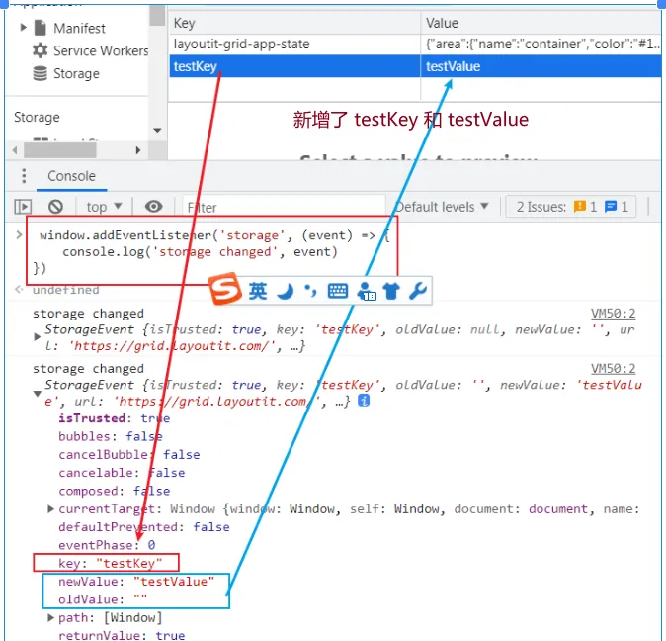The width and height of the screenshot is (666, 641).
Task: Expand the currentTarget Window property
Action: pos(51,508)
